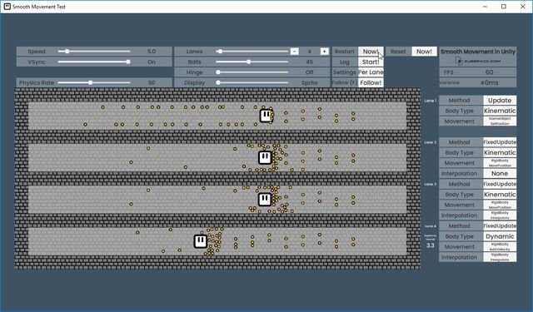
Task: Click the Hinge slider handle
Action: tap(218, 72)
